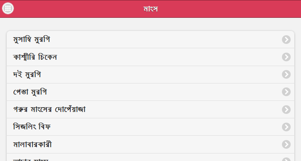Viewport: 301px width, 161px height.
Task: Click arrow icon next to দই মুরগি
Action: click(x=286, y=74)
